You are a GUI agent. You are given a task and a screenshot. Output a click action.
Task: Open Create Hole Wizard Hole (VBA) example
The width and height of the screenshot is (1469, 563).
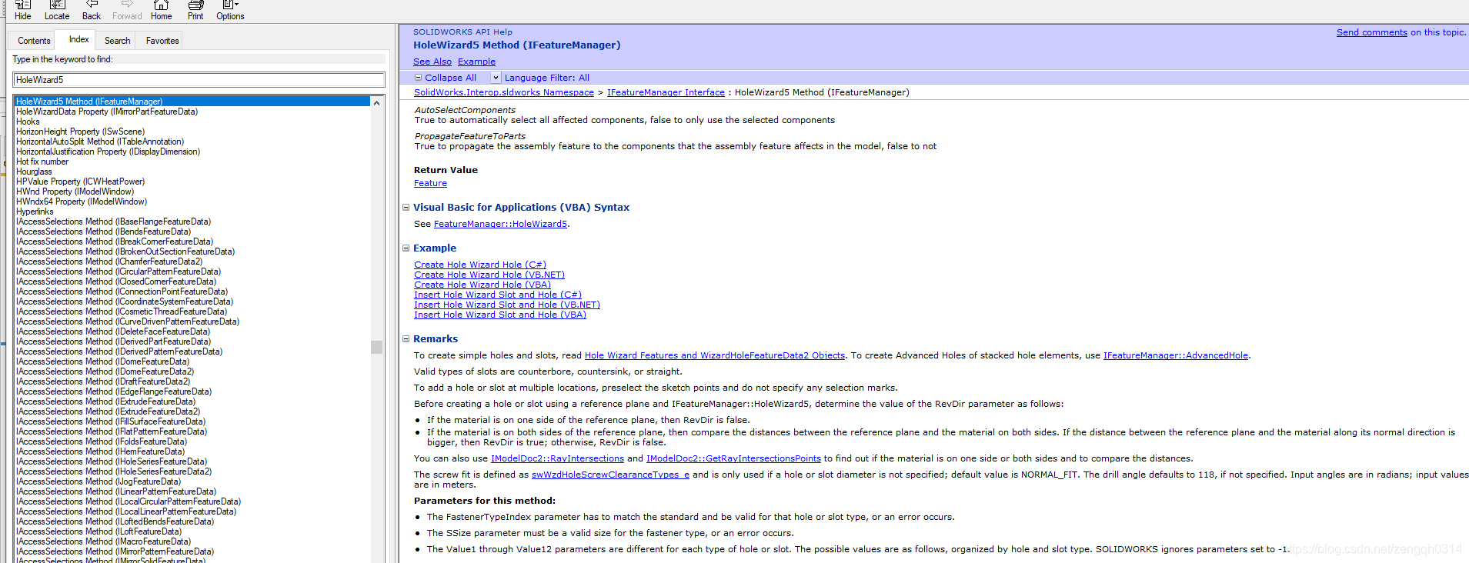click(482, 285)
